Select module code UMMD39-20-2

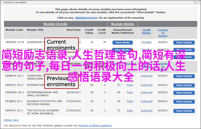(x=14, y=76)
